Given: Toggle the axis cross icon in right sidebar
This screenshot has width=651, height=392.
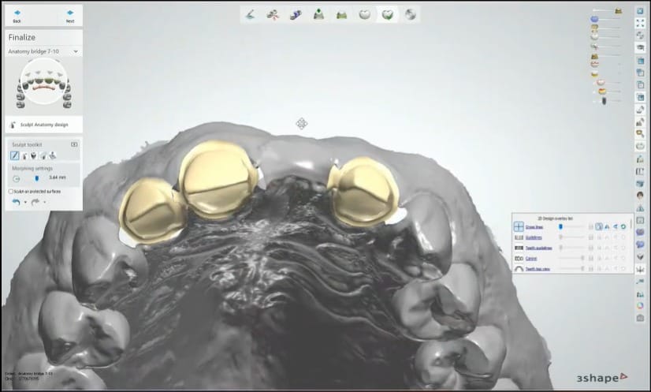Looking at the screenshot, I should coord(640,269).
